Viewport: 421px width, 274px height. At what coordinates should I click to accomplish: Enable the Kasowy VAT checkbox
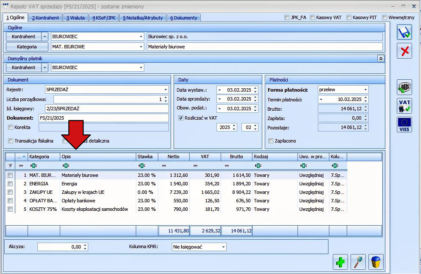click(x=312, y=17)
